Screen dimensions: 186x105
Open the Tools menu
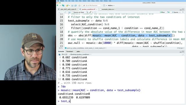click(101, 1)
